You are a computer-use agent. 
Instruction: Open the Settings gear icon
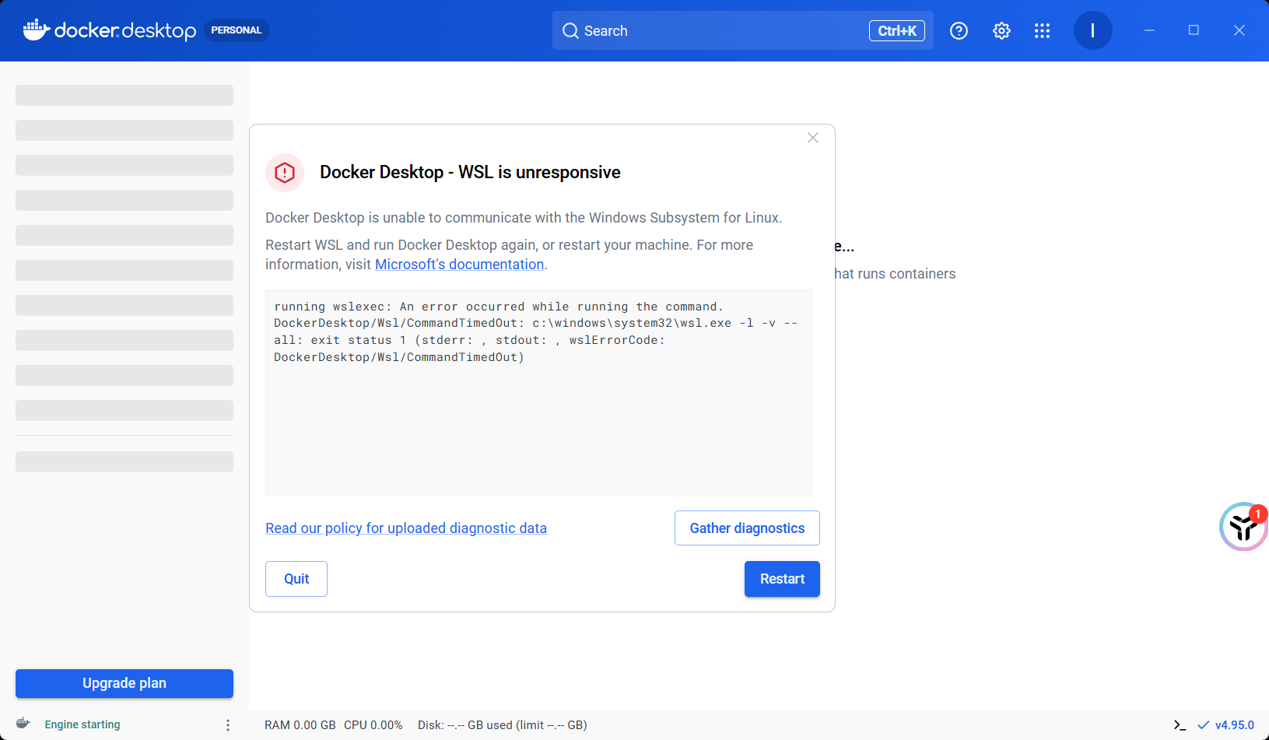pyautogui.click(x=1001, y=30)
